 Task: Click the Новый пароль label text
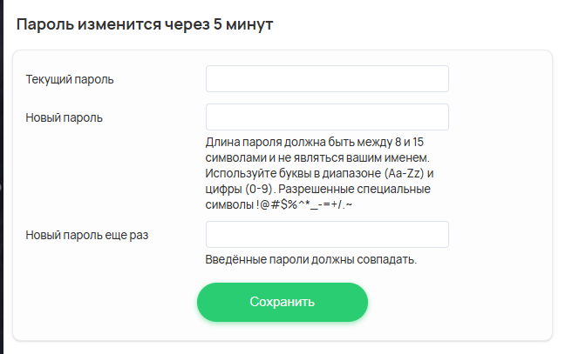click(x=65, y=117)
